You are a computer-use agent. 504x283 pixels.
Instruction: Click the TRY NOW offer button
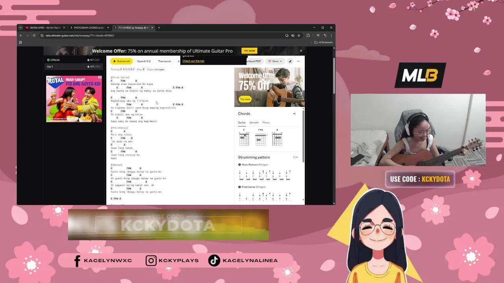pos(249,51)
